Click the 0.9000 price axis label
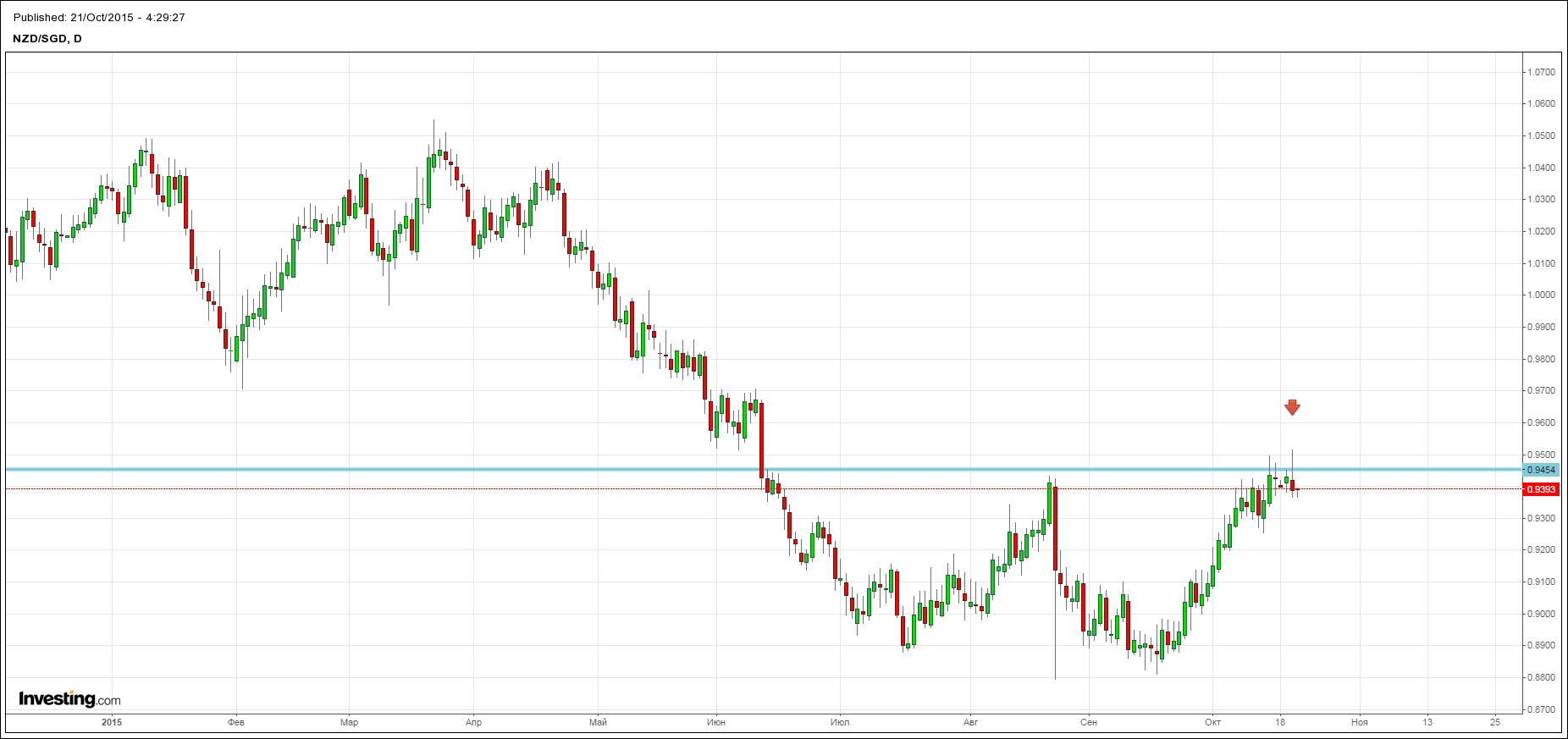The height and width of the screenshot is (739, 1568). coord(1539,615)
